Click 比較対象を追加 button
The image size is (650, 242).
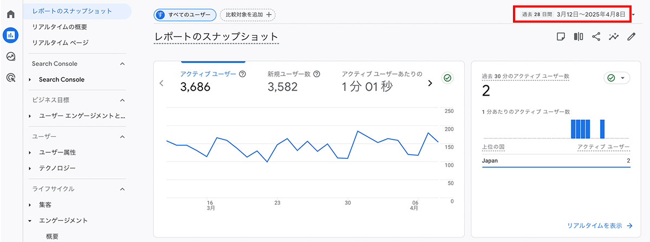tap(248, 15)
